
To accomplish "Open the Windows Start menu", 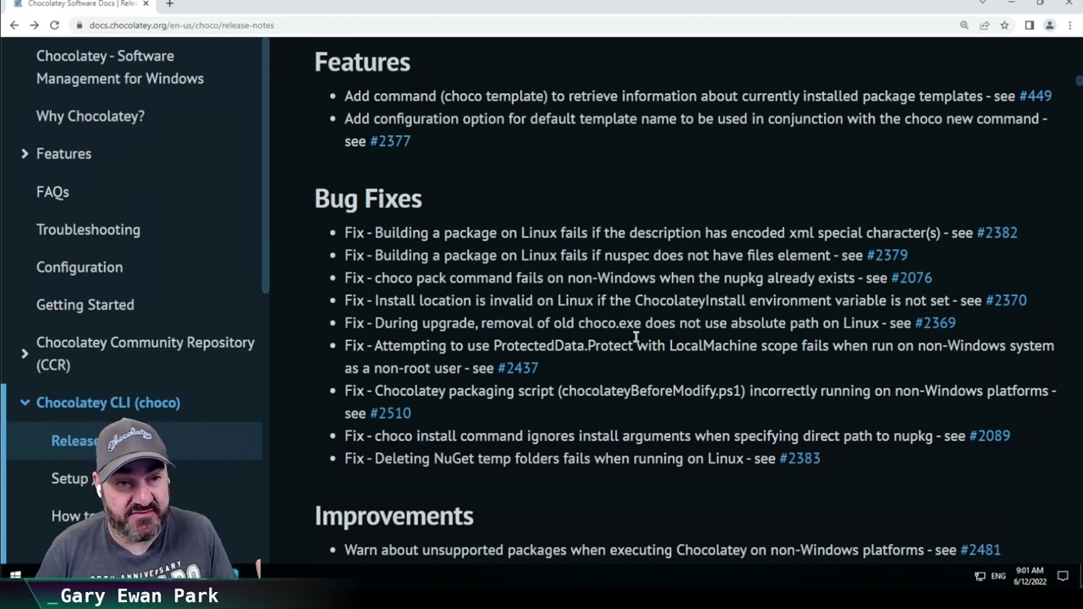I will [14, 576].
